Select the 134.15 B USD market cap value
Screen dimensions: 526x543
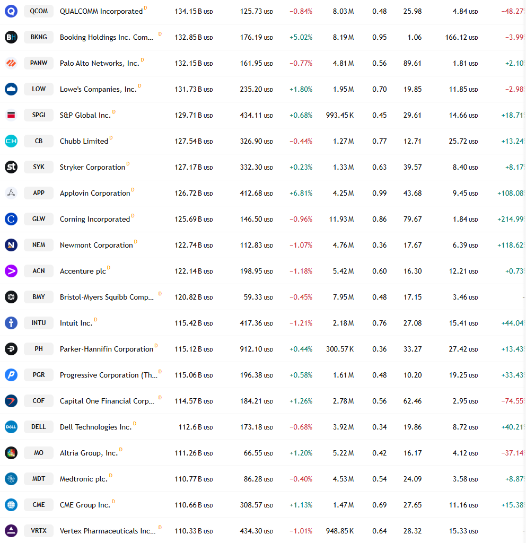[x=194, y=12]
